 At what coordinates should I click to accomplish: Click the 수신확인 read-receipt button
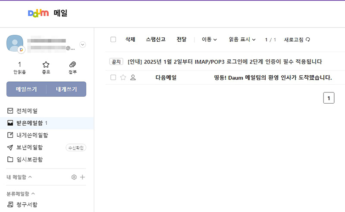[76, 147]
